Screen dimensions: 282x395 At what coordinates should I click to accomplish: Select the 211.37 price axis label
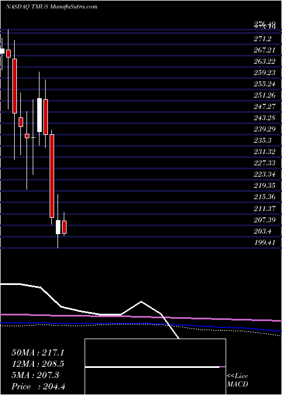coord(264,208)
